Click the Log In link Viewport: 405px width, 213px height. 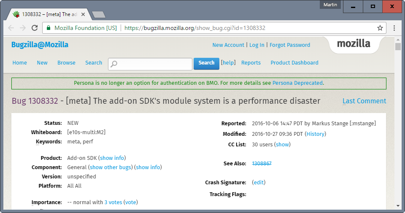257,45
